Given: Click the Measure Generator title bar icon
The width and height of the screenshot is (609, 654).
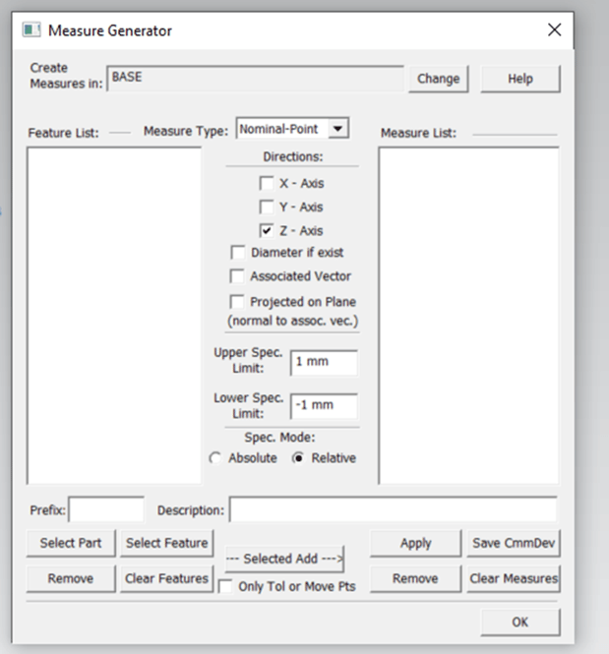Looking at the screenshot, I should pos(31,30).
